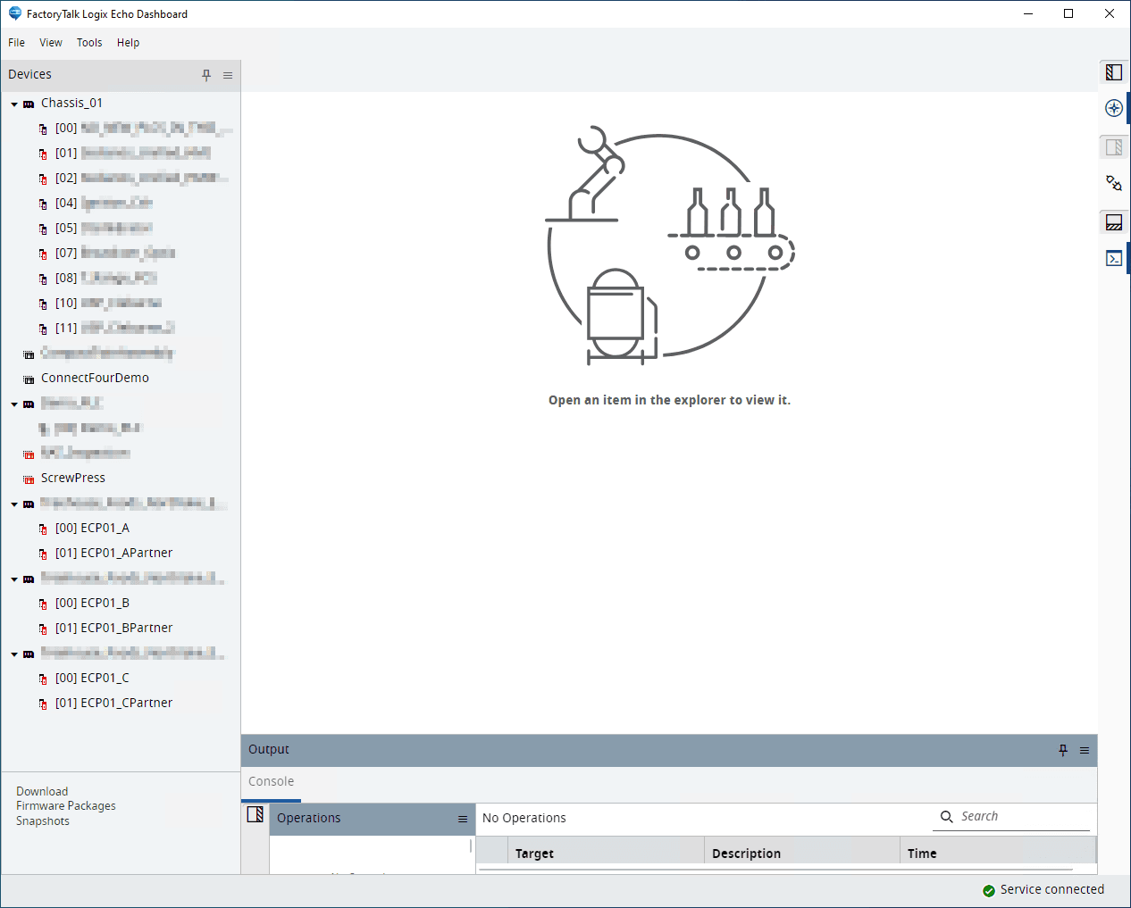Select [00] ECP01_C controller
Image resolution: width=1131 pixels, height=908 pixels.
point(92,678)
